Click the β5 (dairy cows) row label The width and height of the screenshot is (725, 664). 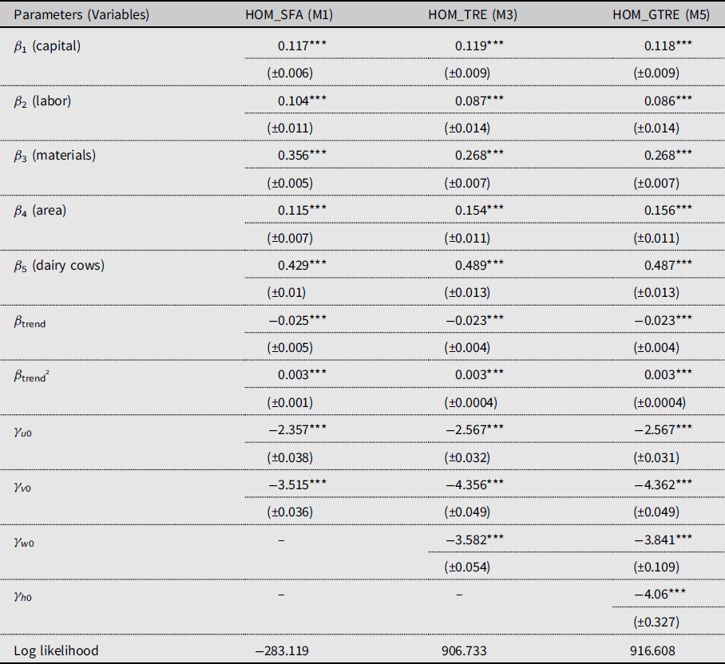click(60, 265)
